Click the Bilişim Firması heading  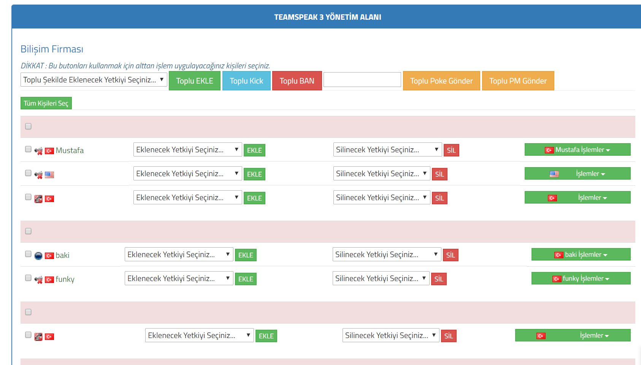pos(52,49)
